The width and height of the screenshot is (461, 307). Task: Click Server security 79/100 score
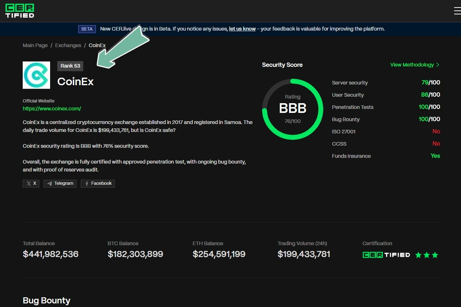[431, 83]
